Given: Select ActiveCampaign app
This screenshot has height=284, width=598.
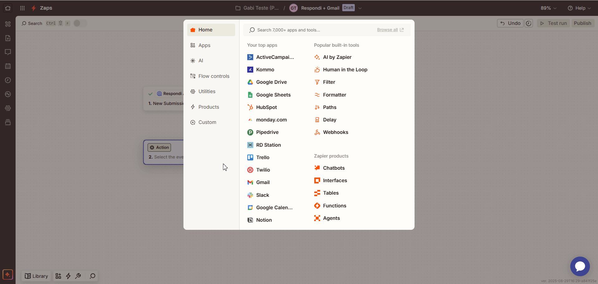Looking at the screenshot, I should (271, 57).
